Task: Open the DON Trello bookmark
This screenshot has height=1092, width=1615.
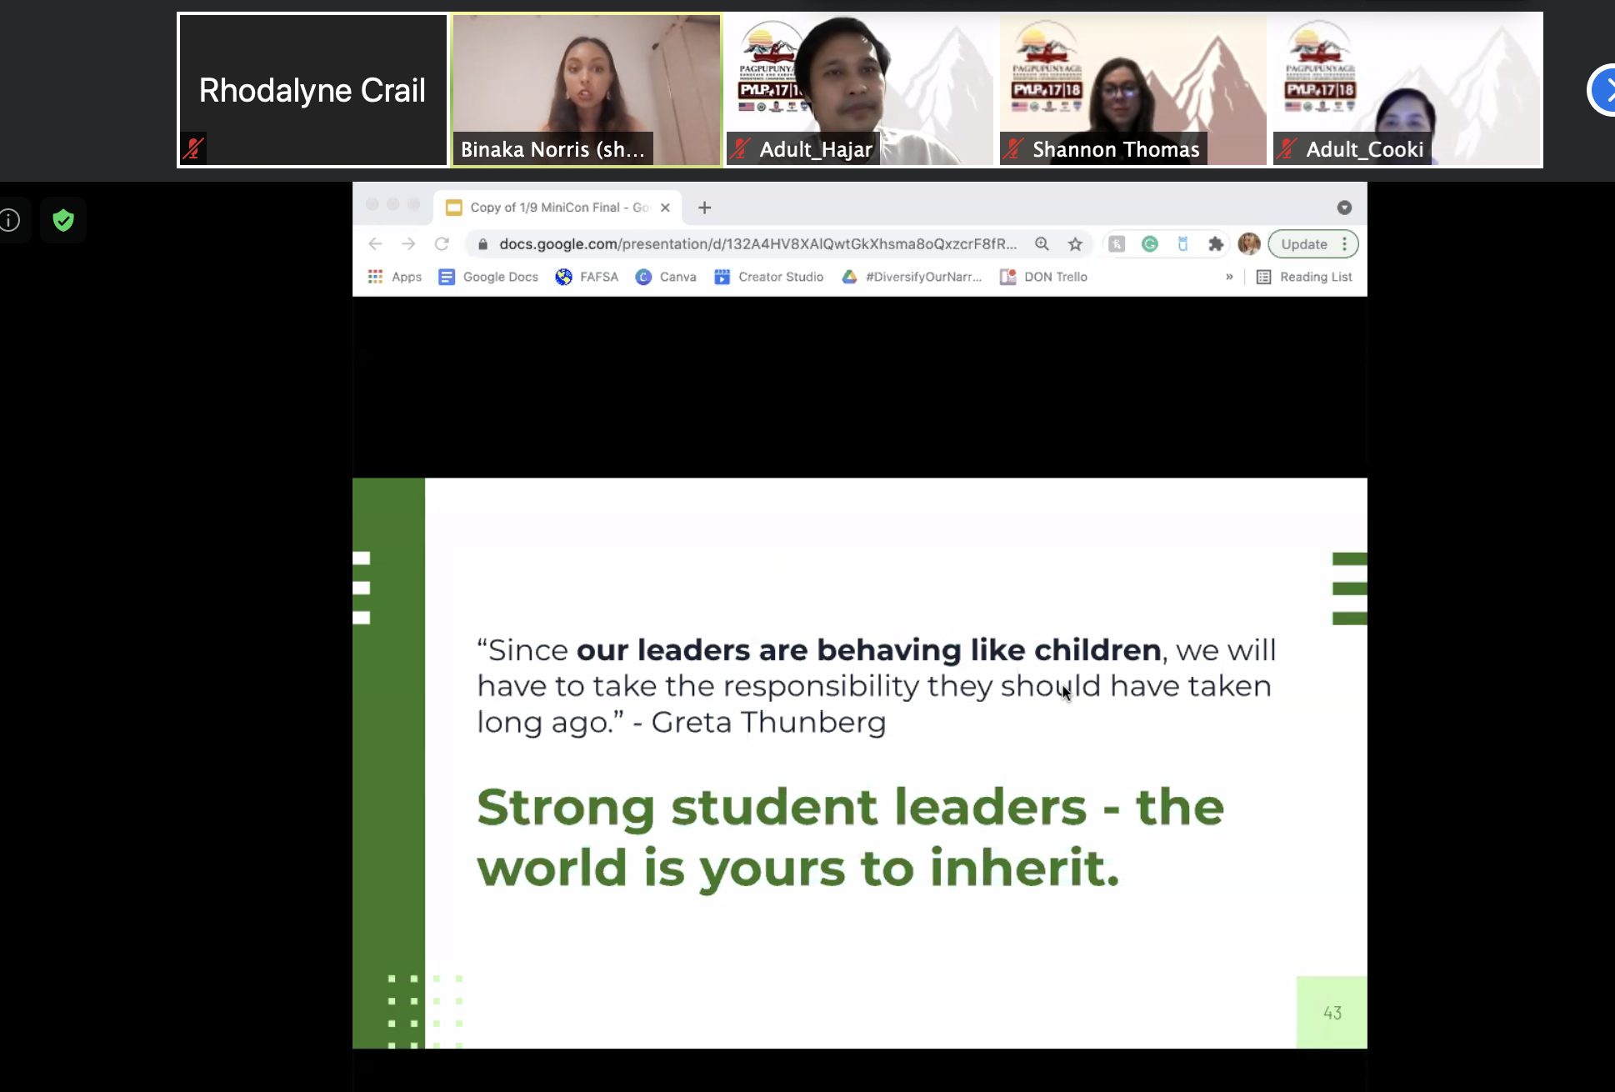Action: [1044, 277]
